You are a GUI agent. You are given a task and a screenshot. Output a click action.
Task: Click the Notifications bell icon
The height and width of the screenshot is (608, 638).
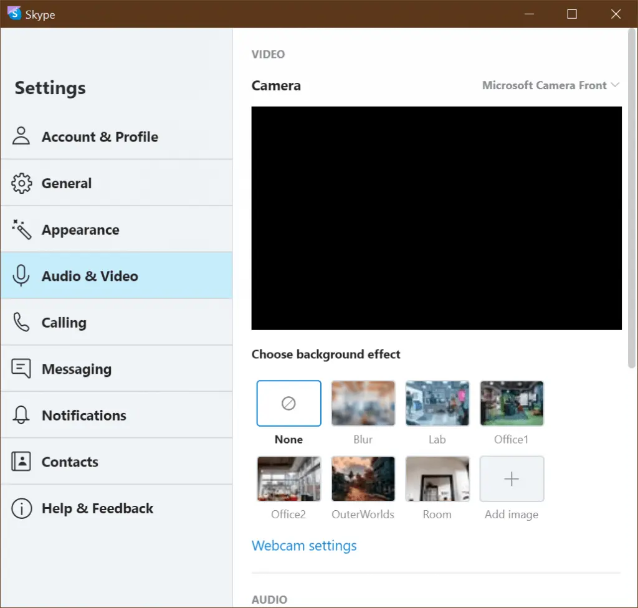[x=21, y=416]
